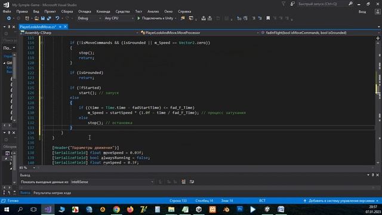382x215 pixels.
Task: Switch to Результаты метрик кода tab
Action: coord(52,193)
